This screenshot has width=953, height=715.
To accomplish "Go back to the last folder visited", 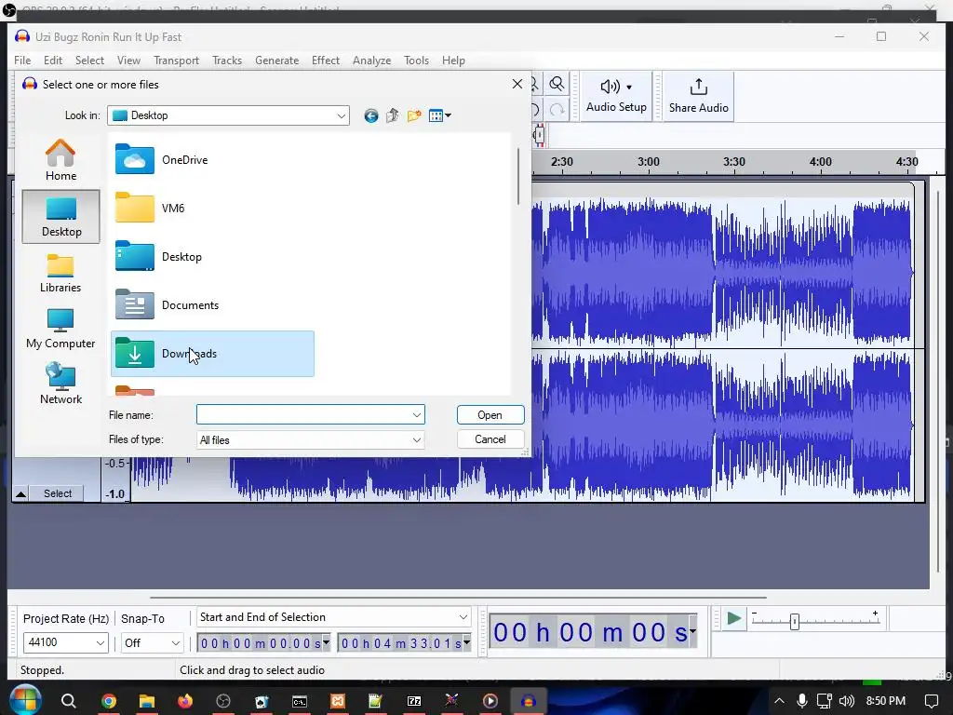I will pyautogui.click(x=370, y=115).
